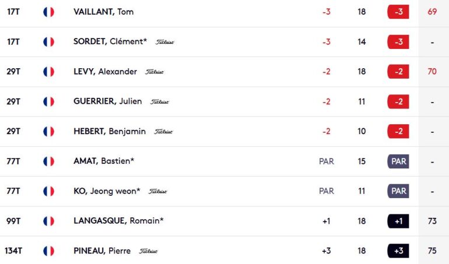Click the Titleist logo beside LEVY, Alexander
449x264 pixels.
pyautogui.click(x=155, y=72)
